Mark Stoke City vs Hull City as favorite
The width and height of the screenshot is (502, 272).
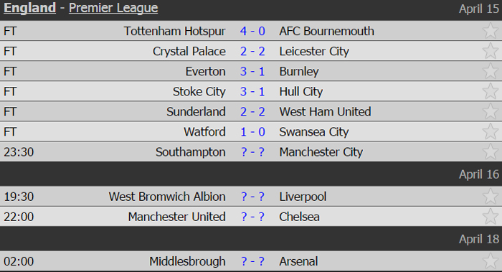click(x=490, y=91)
